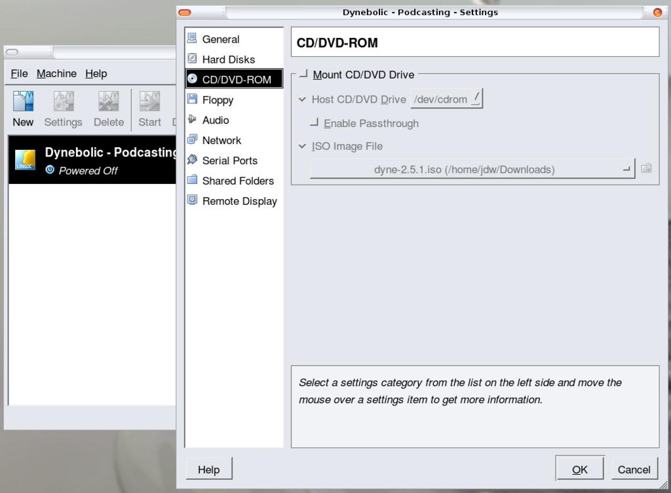Enable the Mount CD/DVD Drive checkbox
The image size is (671, 493).
[x=303, y=75]
